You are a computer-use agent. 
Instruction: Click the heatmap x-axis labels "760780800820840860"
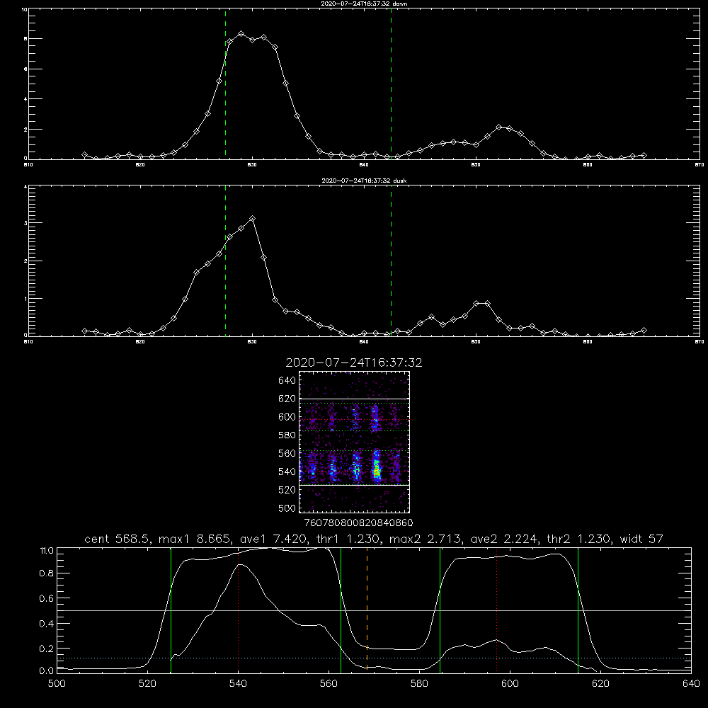point(358,523)
